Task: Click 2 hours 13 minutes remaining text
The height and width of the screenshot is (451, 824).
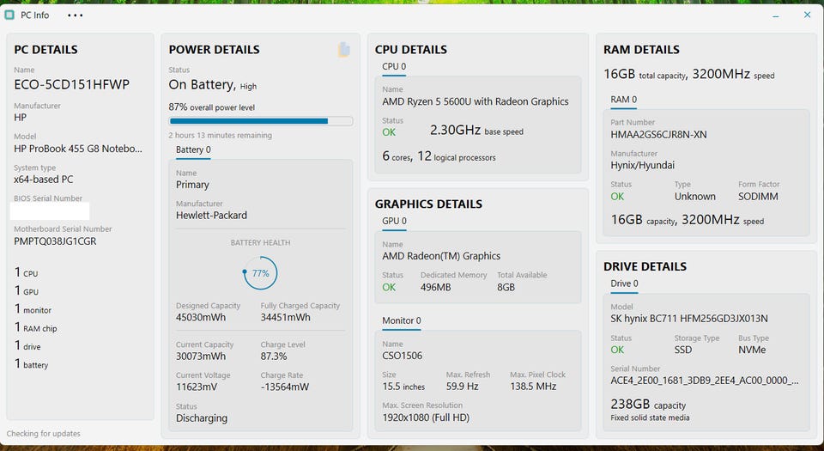Action: 221,135
